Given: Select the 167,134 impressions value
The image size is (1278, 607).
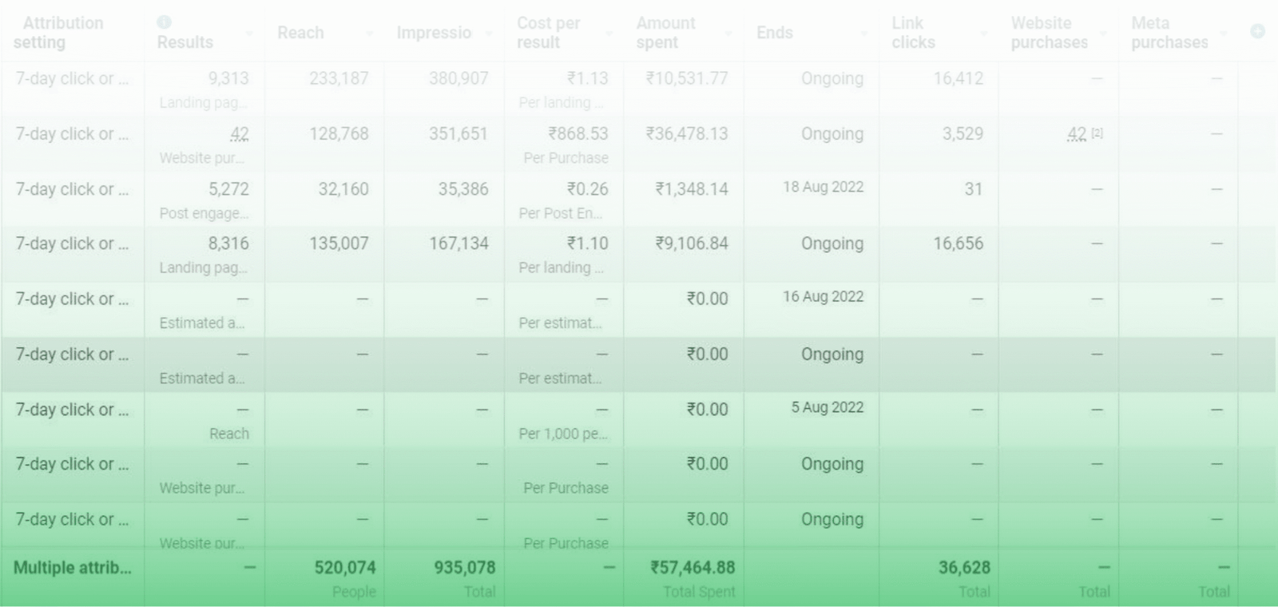Looking at the screenshot, I should coord(458,244).
